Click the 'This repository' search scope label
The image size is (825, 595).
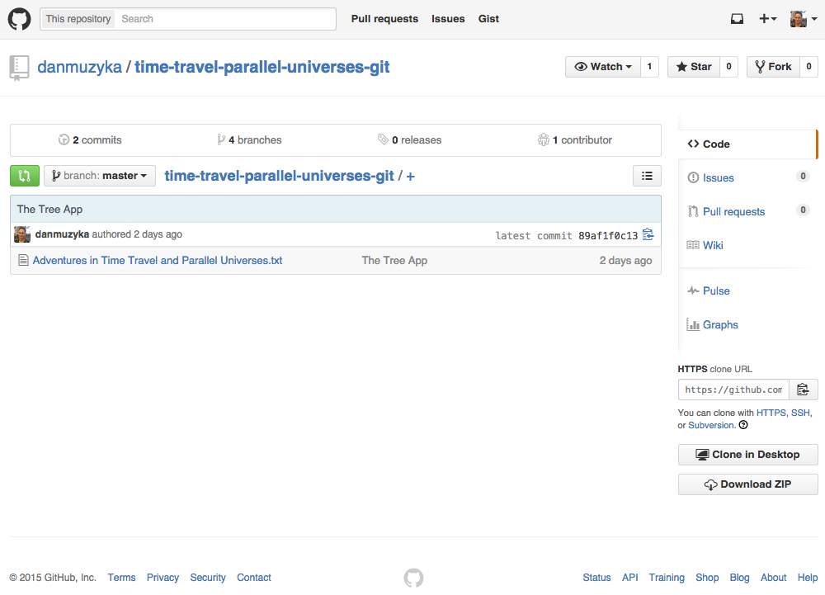coord(78,19)
